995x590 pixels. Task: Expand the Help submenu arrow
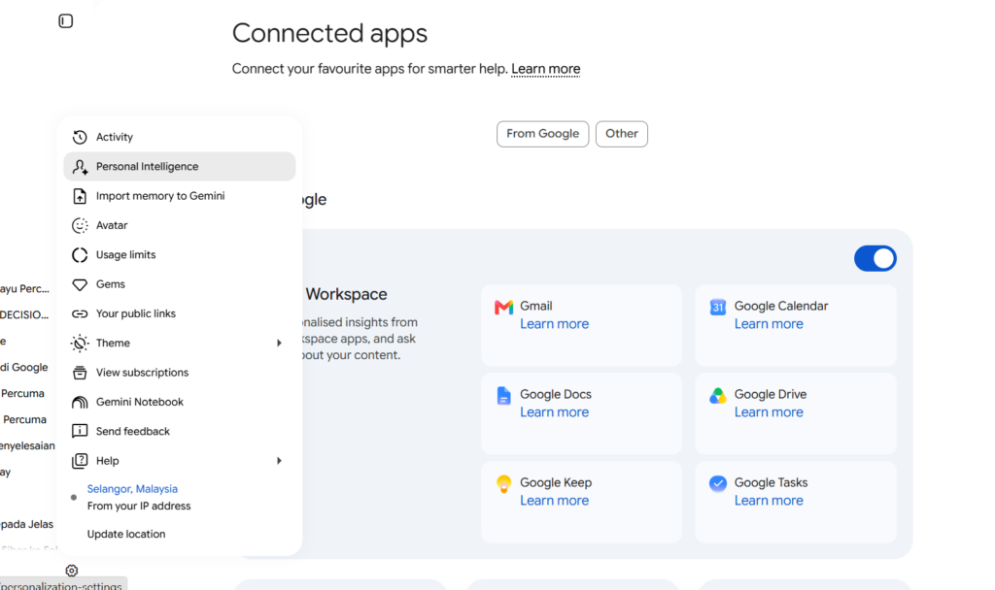[279, 461]
